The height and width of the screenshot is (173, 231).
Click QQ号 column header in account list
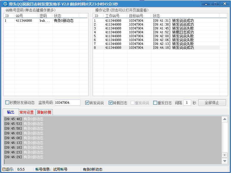click(x=26, y=16)
